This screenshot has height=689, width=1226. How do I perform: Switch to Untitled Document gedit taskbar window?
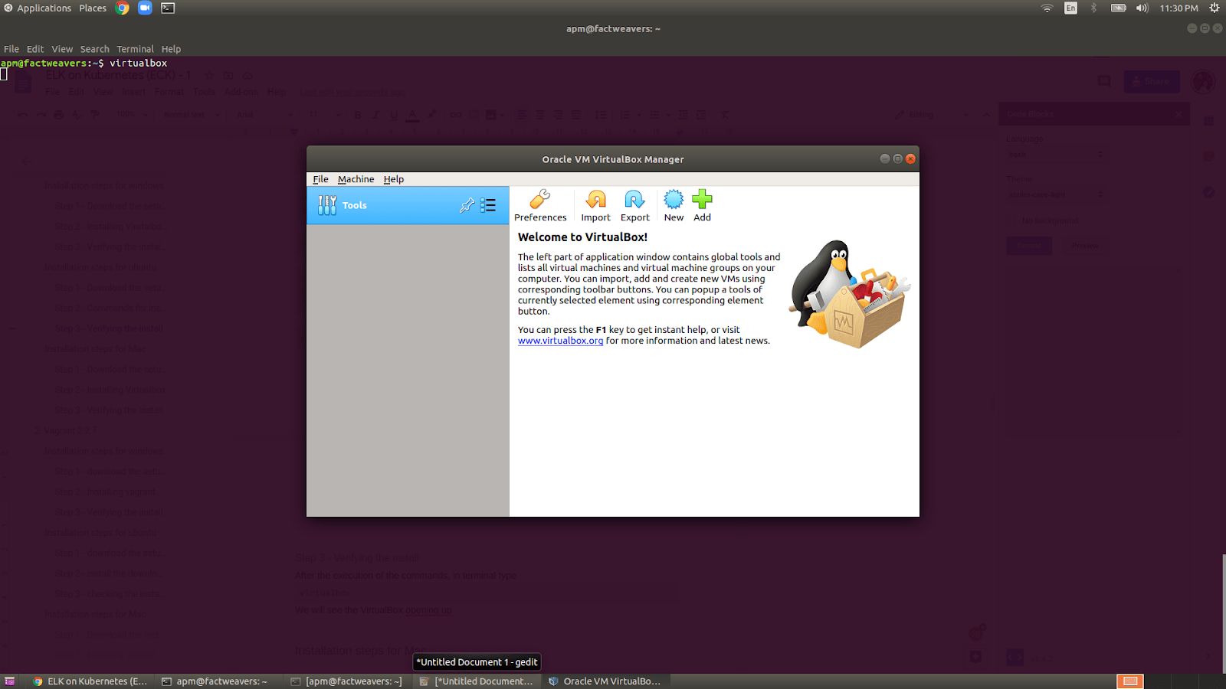point(477,681)
